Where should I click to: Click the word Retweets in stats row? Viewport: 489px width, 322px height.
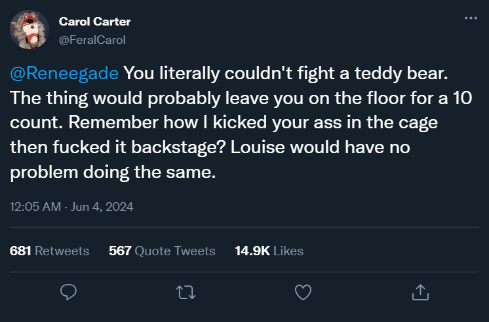(x=62, y=251)
